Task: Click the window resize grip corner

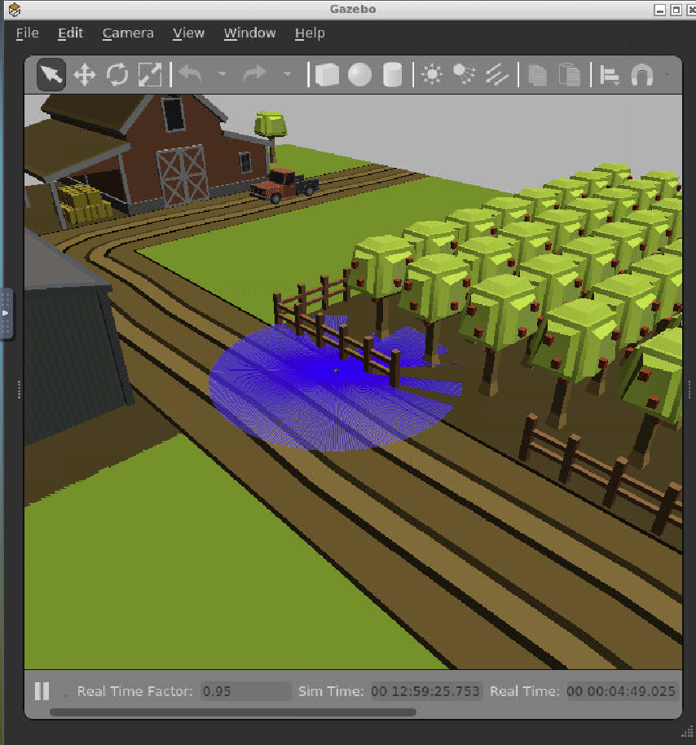Action: (688, 731)
